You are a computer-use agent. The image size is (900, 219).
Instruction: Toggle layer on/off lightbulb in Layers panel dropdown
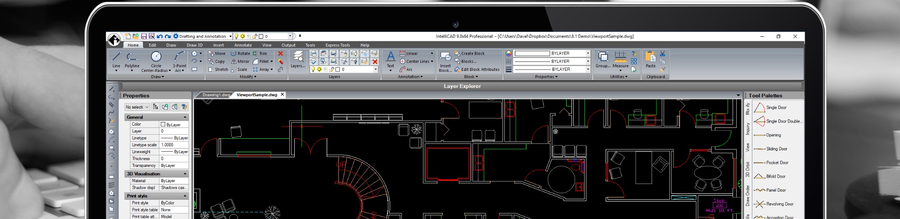pos(313,70)
